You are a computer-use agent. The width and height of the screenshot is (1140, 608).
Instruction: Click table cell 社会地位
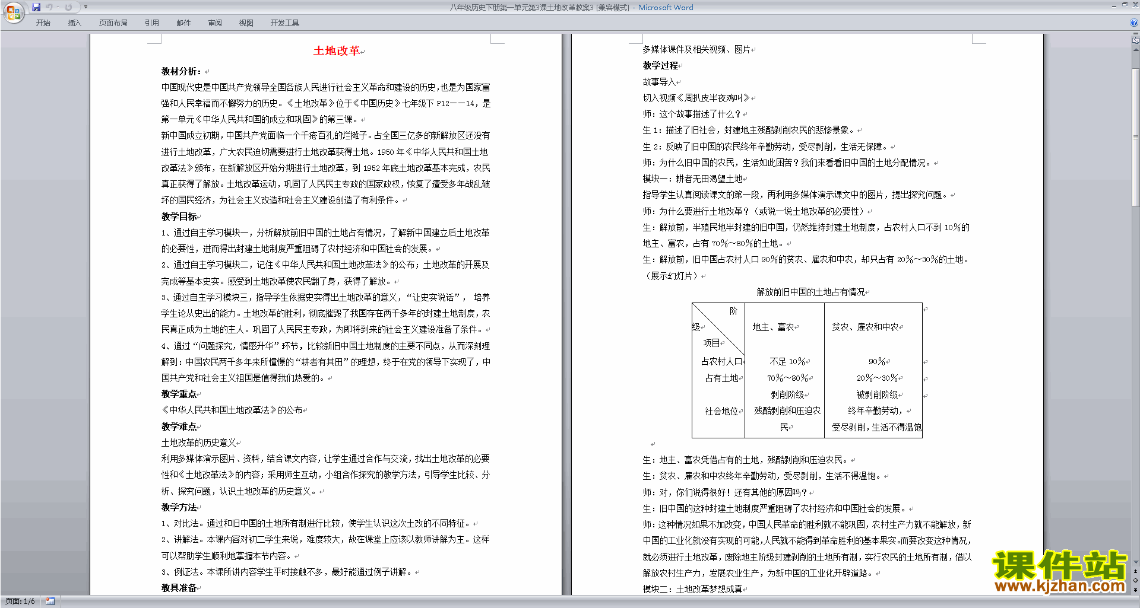pos(721,411)
